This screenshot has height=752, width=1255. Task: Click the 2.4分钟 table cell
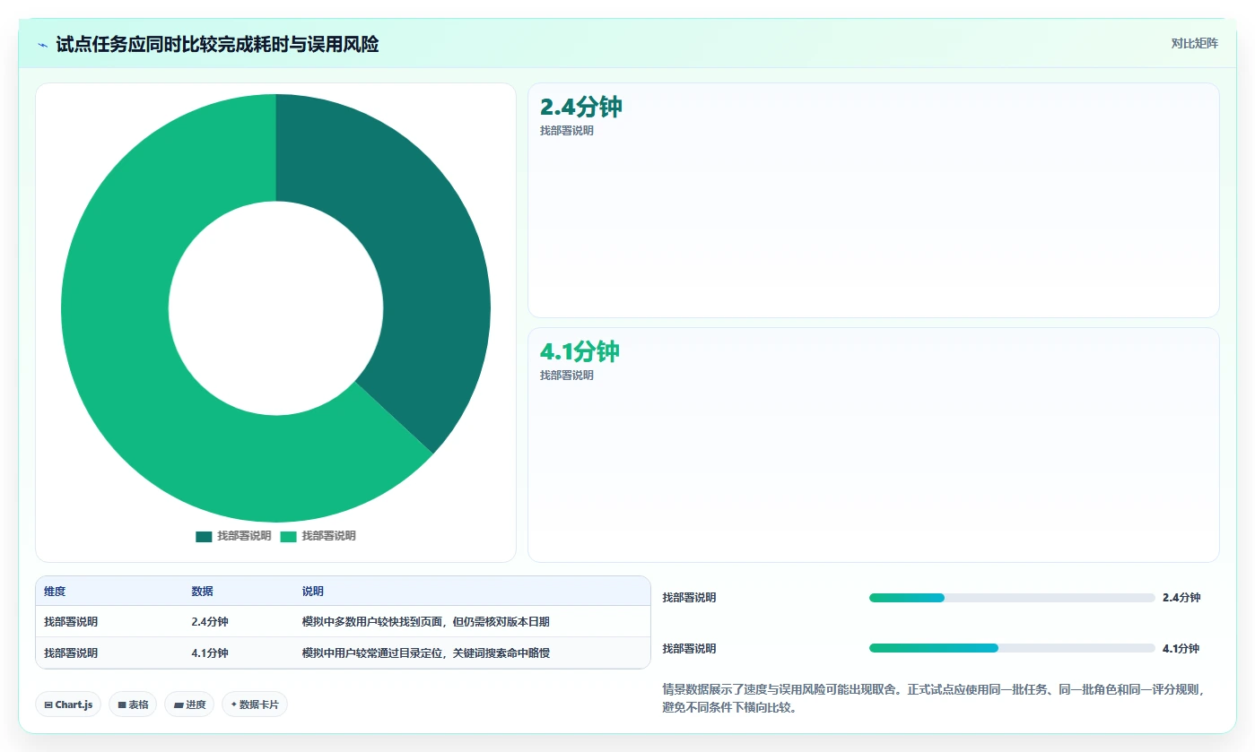point(210,621)
